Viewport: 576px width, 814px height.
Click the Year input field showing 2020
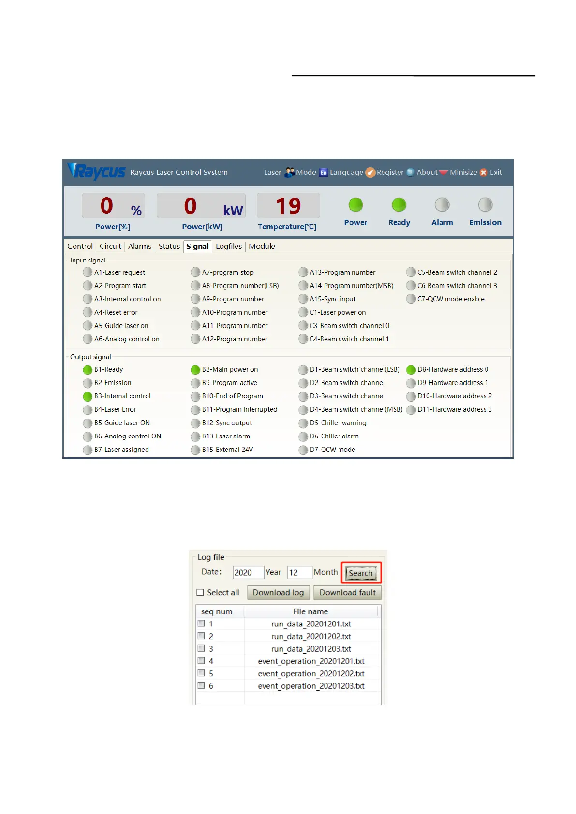[x=248, y=572]
